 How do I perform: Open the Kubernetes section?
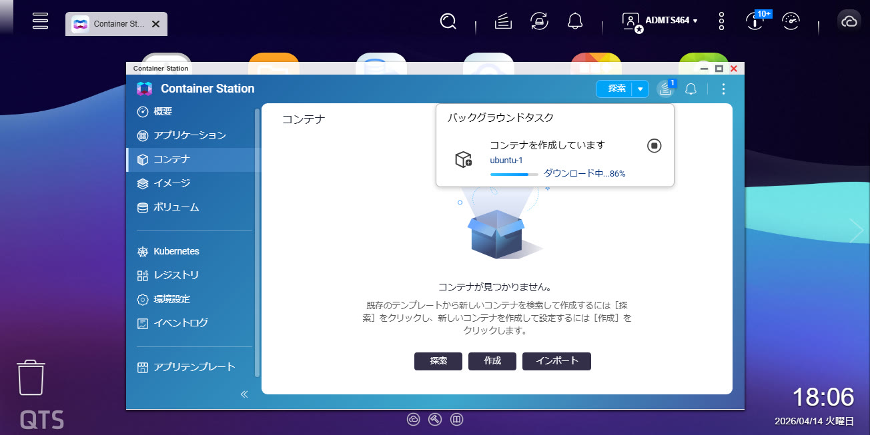(x=176, y=251)
